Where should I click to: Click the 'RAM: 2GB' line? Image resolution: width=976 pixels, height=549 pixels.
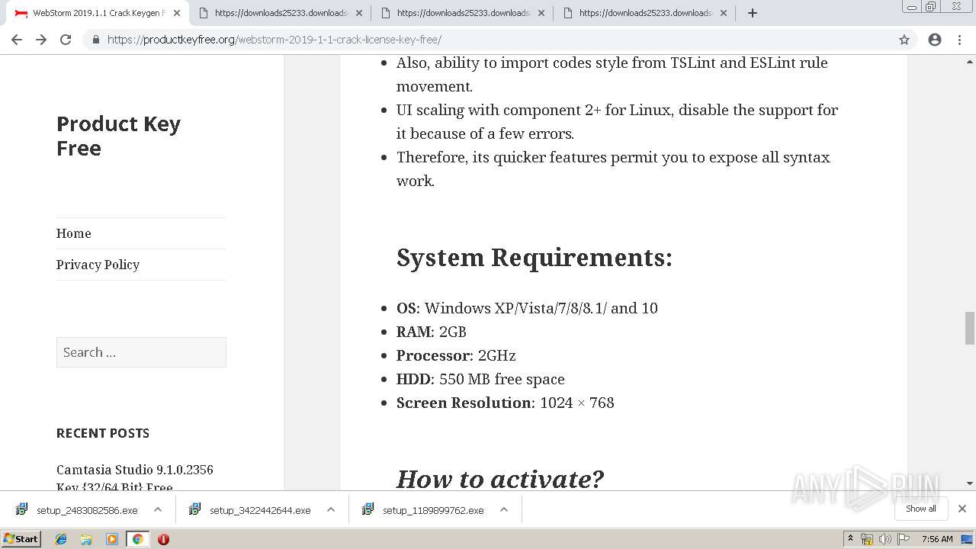[x=432, y=332]
